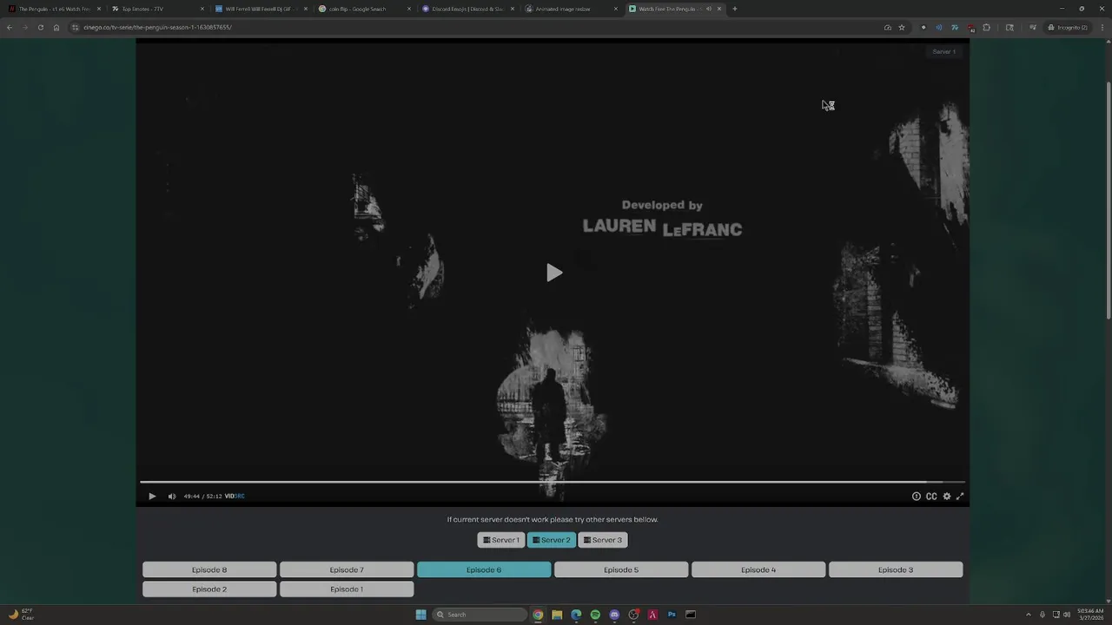Click the large center play button overlay
The height and width of the screenshot is (625, 1112).
pyautogui.click(x=554, y=273)
